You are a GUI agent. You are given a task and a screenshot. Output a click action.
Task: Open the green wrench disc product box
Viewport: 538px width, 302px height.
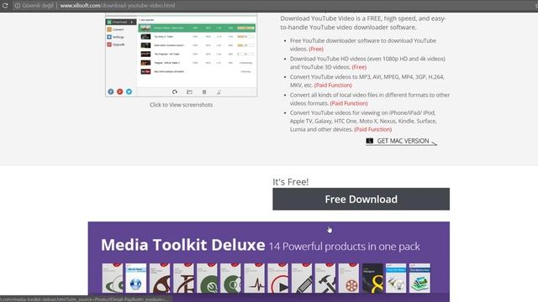pos(207,278)
